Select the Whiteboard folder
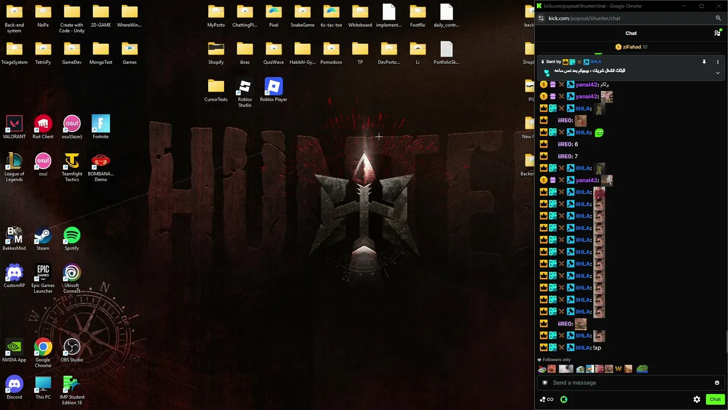This screenshot has width=728, height=410. pyautogui.click(x=360, y=16)
